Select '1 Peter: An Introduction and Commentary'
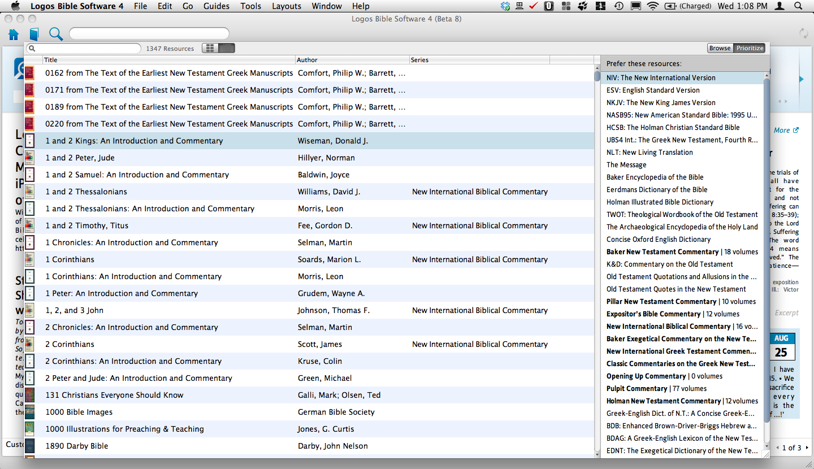Image resolution: width=814 pixels, height=469 pixels. pyautogui.click(x=309, y=293)
